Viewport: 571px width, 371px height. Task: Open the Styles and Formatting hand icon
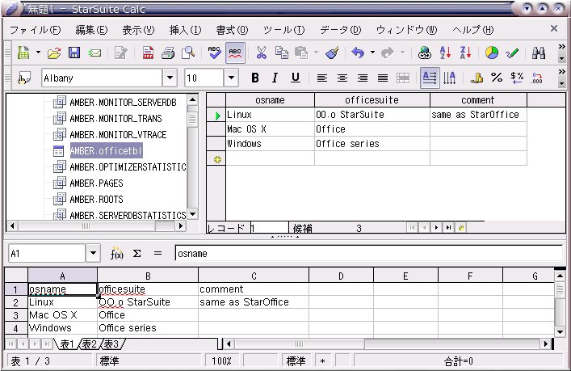24,78
